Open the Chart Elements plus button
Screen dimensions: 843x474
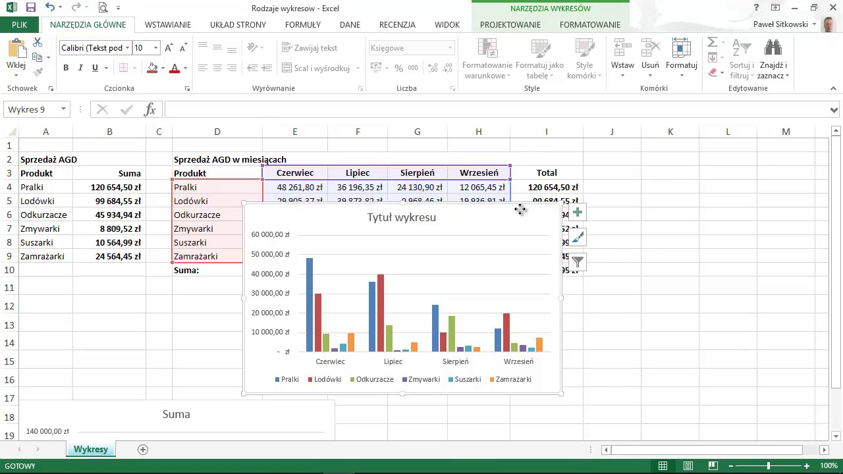click(x=578, y=212)
